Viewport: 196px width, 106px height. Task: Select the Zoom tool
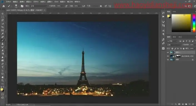3,80
